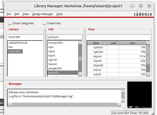
Task: Click the View list scroll up arrow
Action: 148,43
